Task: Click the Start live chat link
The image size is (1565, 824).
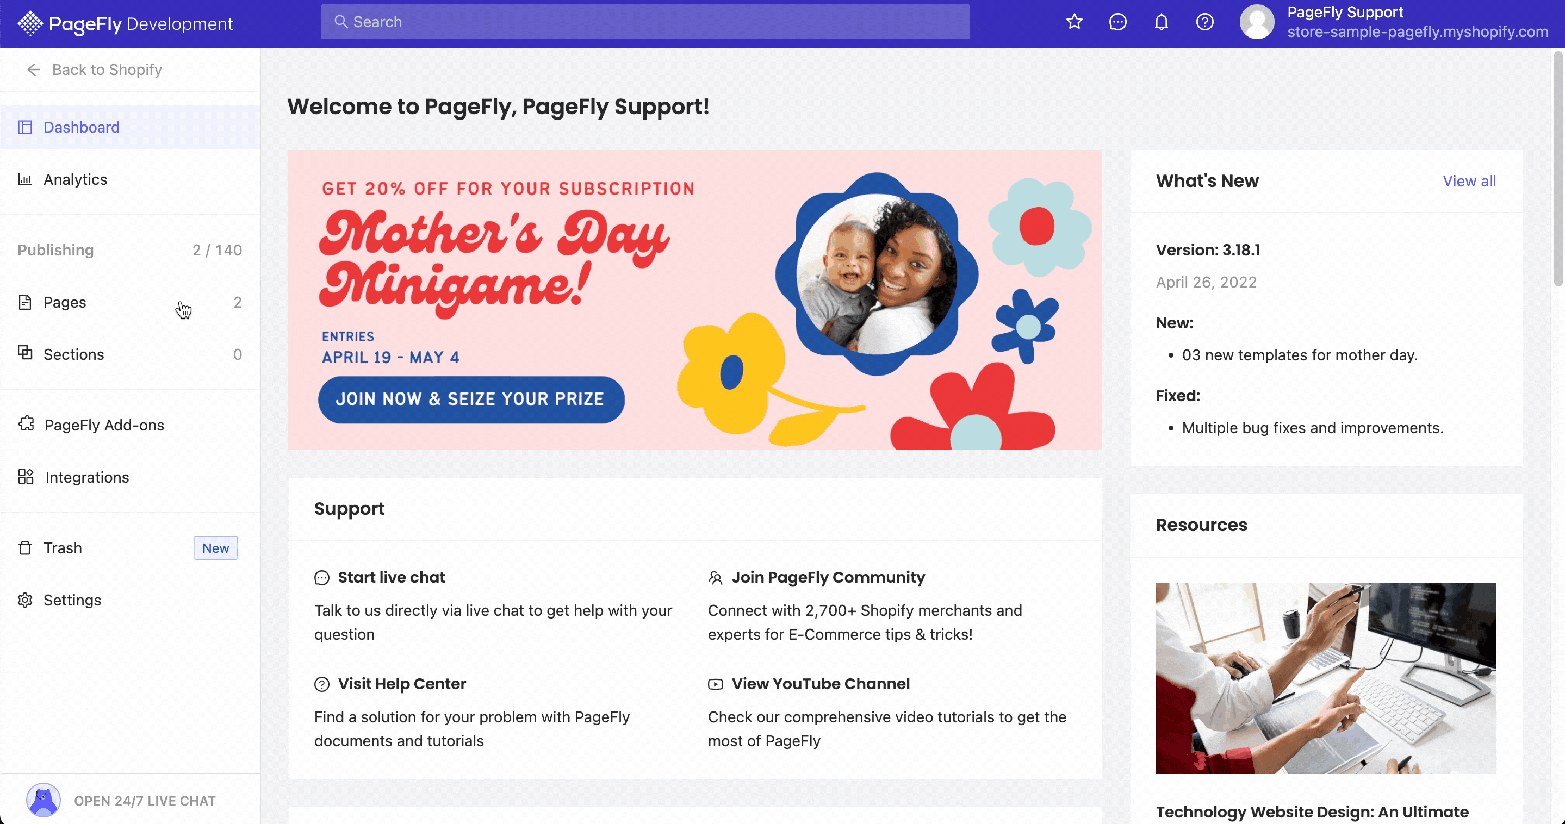Action: (392, 577)
